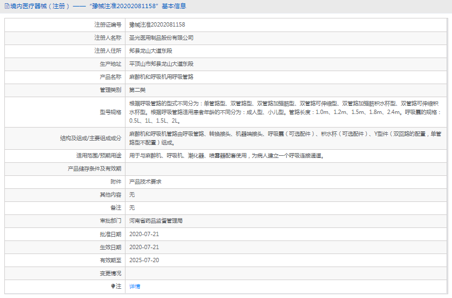This screenshot has width=452, height=298.
Task: Click the document icon beside 境内医疗器械 title
Action: tap(7, 6)
